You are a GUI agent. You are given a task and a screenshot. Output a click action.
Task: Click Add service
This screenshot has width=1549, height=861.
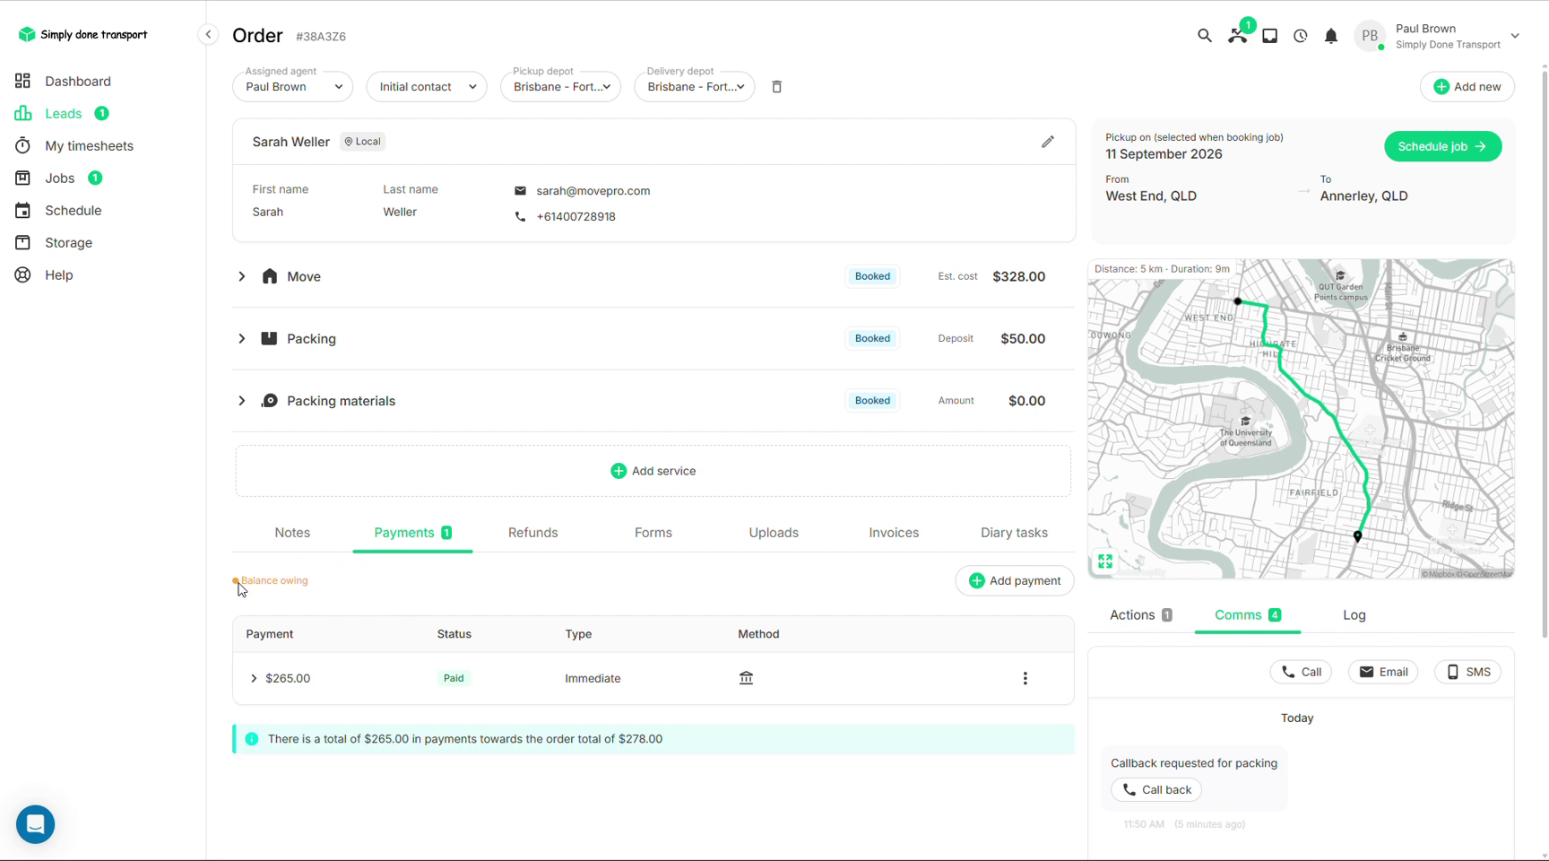(x=653, y=471)
